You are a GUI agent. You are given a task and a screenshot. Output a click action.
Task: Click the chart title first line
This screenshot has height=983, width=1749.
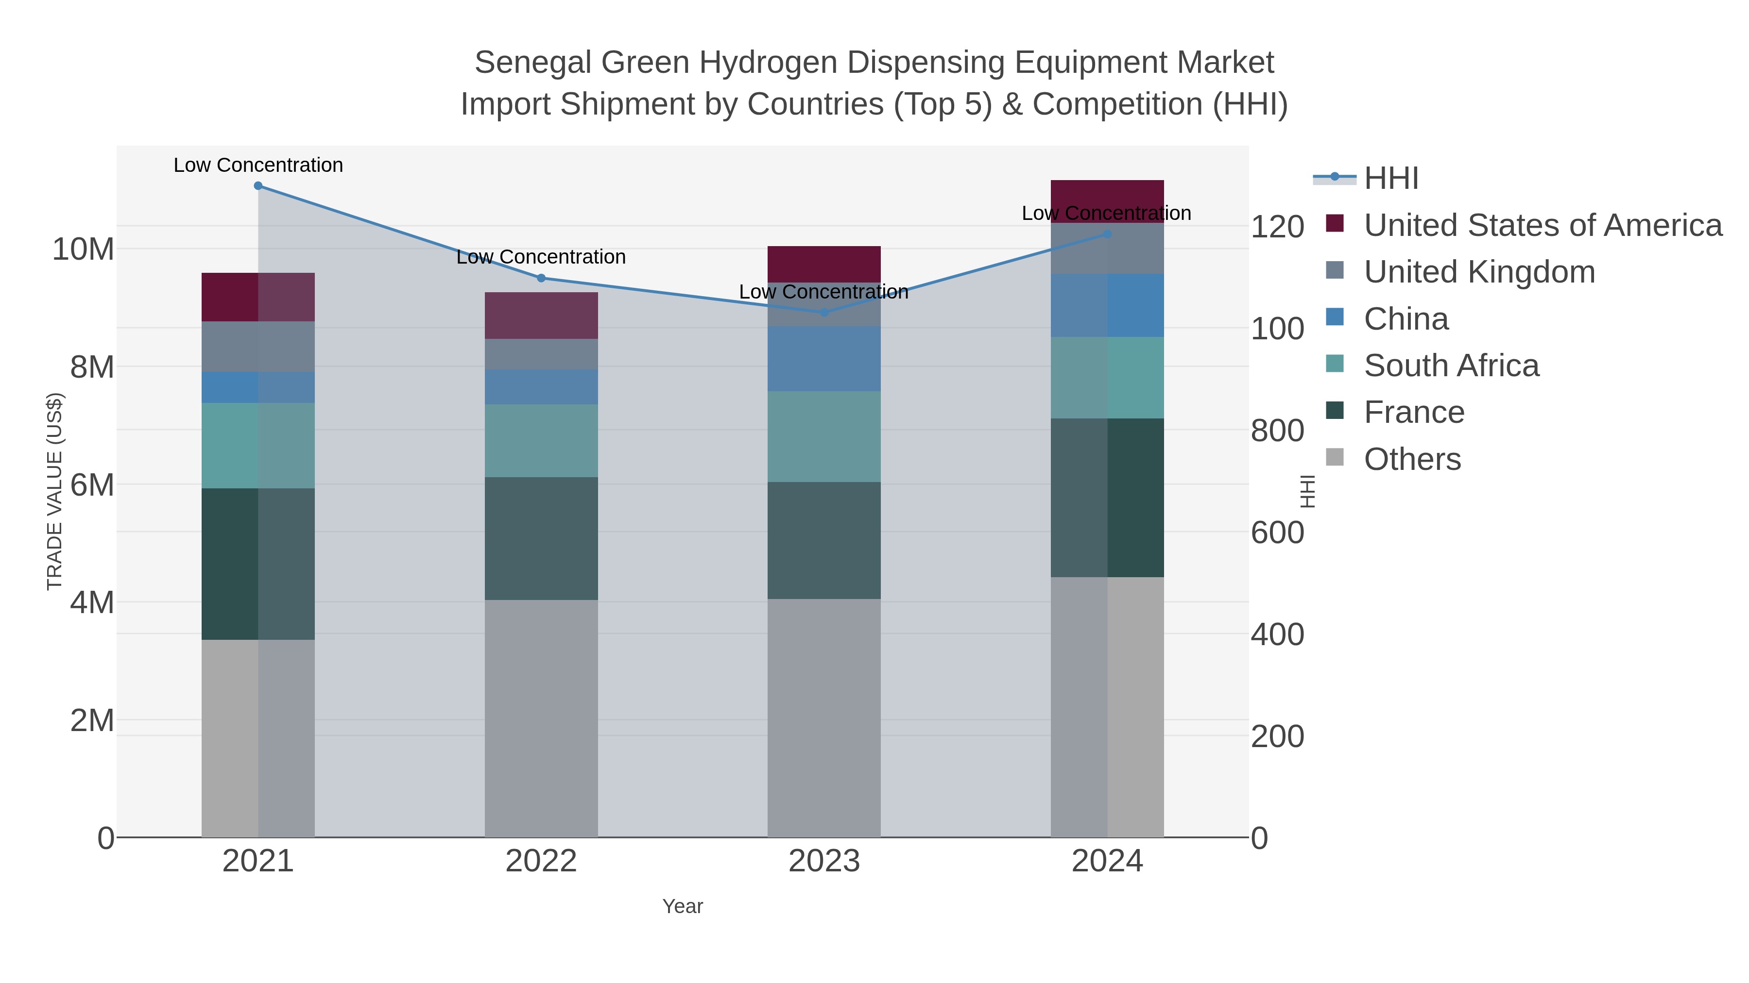(874, 63)
